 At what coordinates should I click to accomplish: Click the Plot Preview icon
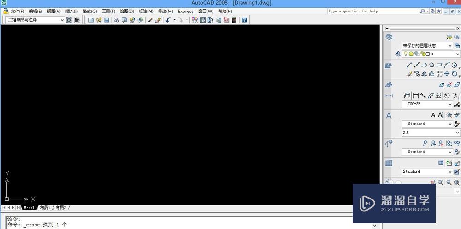[x=124, y=20]
